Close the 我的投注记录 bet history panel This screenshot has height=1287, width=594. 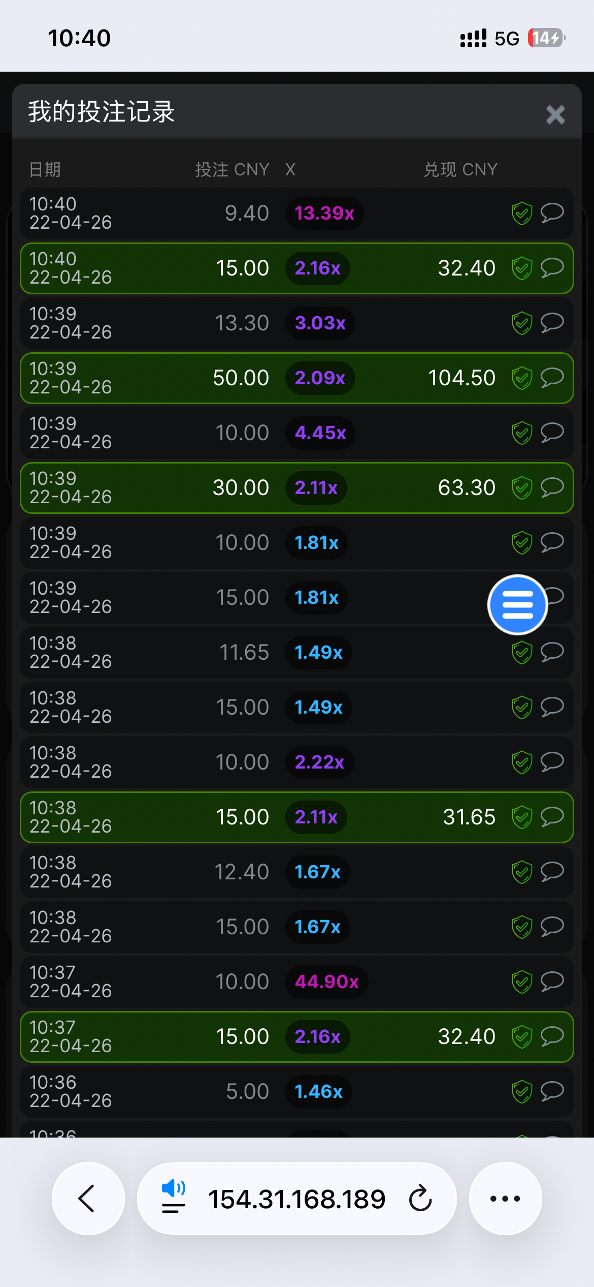(555, 114)
